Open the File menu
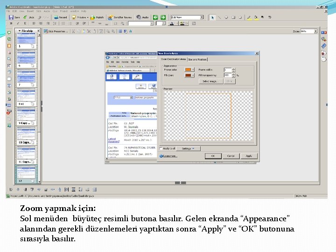This screenshot has height=252, width=336. click(x=8, y=11)
